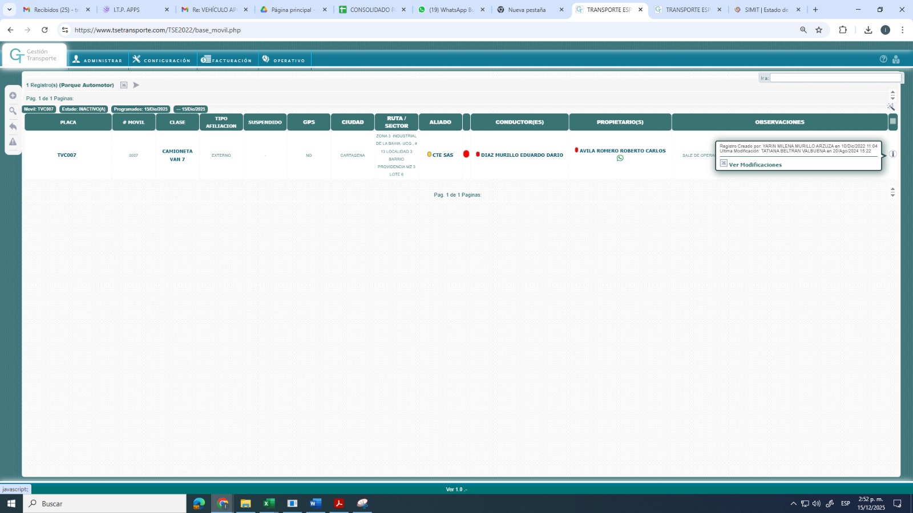Export records with the Excel icon
Screen dimensions: 913x513
coord(124,85)
